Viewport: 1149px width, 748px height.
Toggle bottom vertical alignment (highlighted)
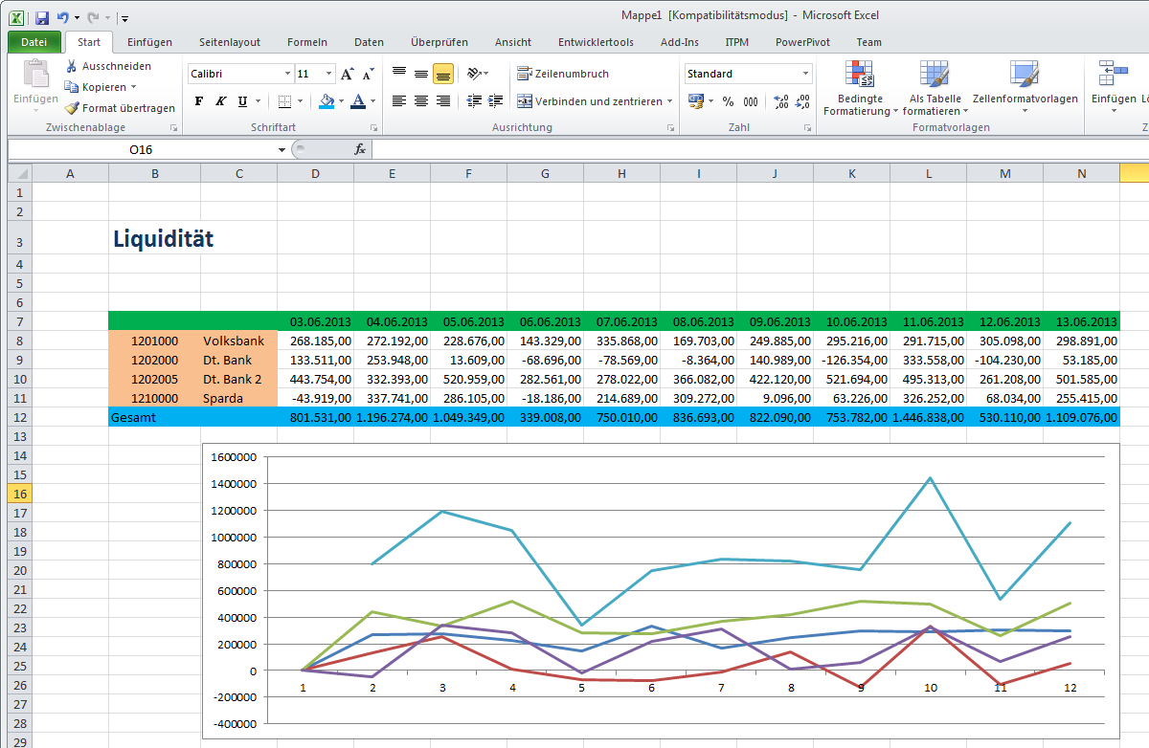tap(443, 74)
